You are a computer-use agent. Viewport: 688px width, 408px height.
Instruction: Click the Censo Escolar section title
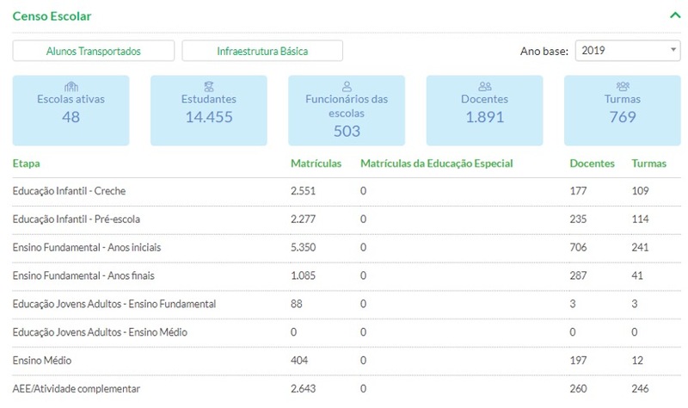pyautogui.click(x=52, y=15)
